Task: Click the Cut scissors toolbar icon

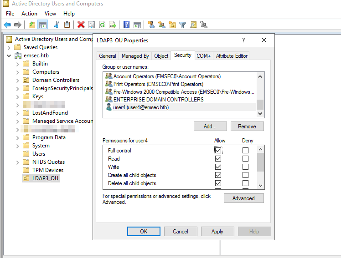Action: point(57,25)
